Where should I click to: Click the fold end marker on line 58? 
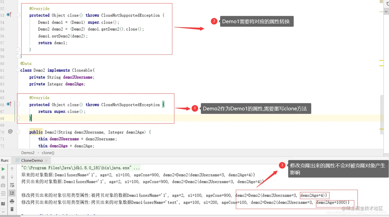(18, 49)
